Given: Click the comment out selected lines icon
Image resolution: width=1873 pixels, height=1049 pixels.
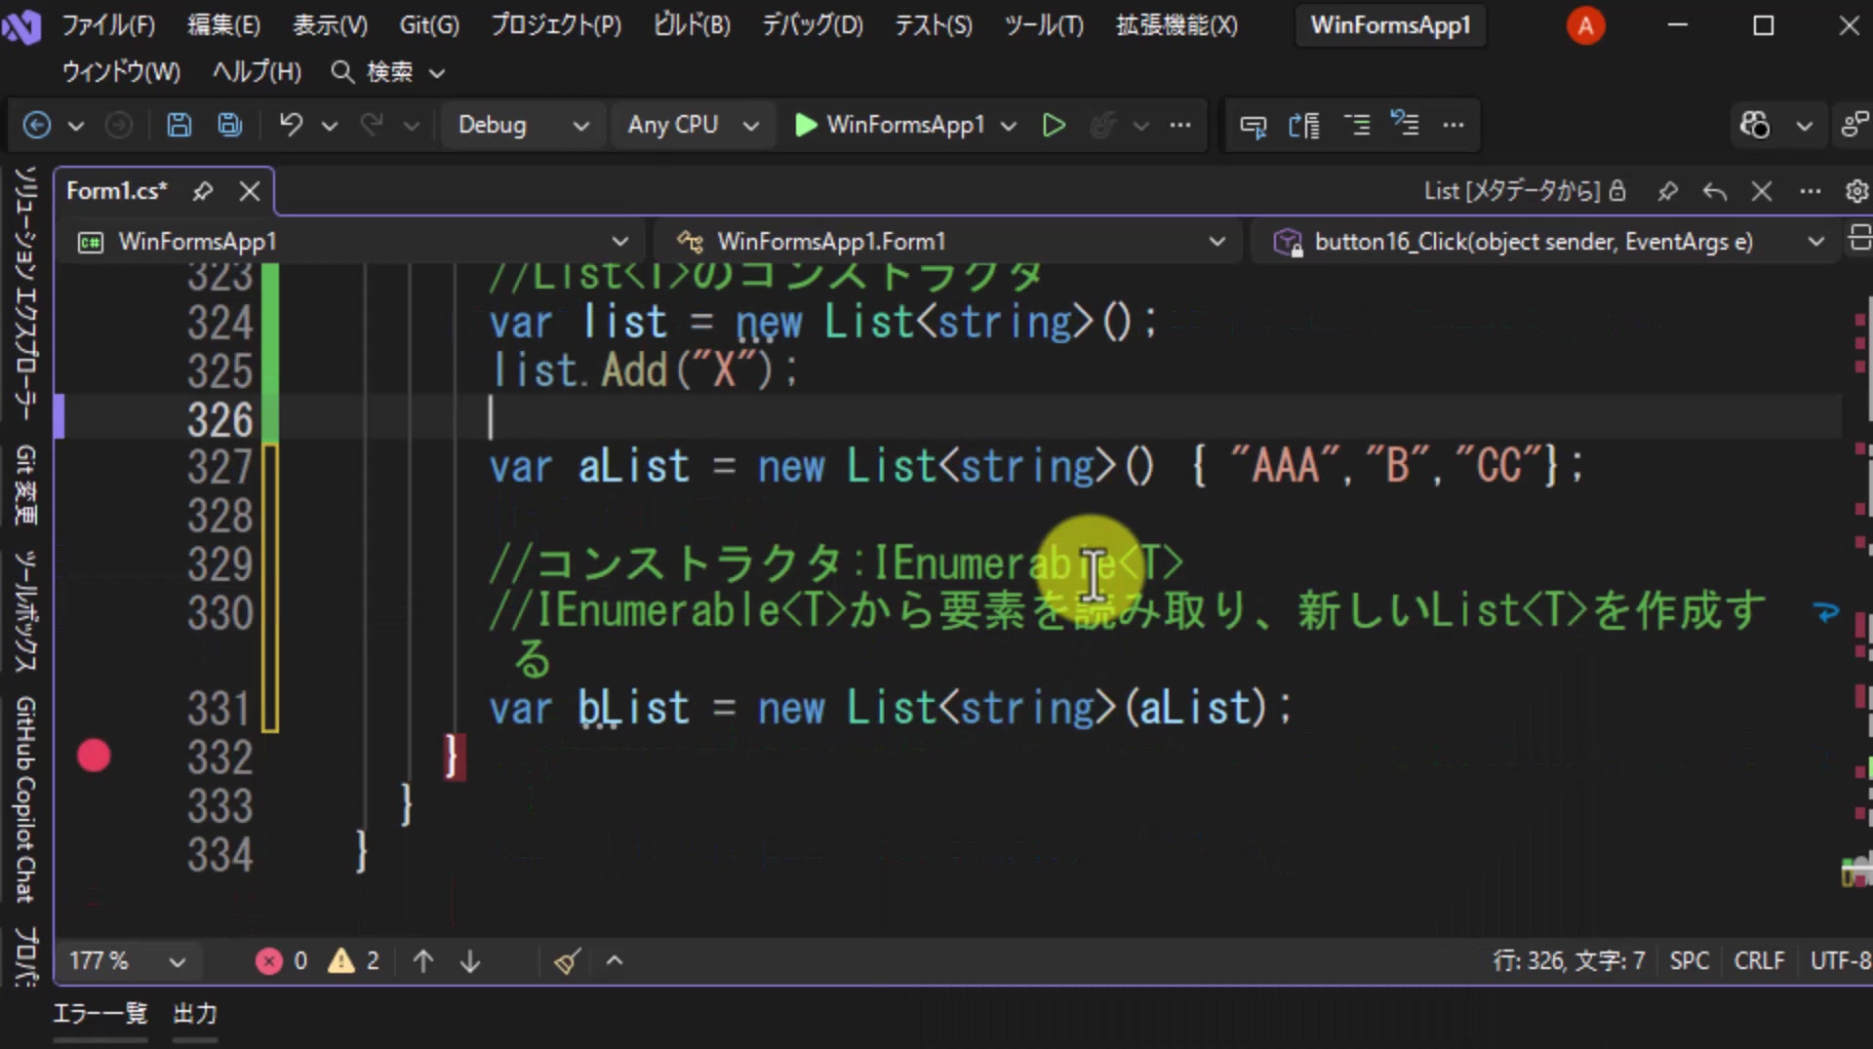Looking at the screenshot, I should [x=1356, y=125].
